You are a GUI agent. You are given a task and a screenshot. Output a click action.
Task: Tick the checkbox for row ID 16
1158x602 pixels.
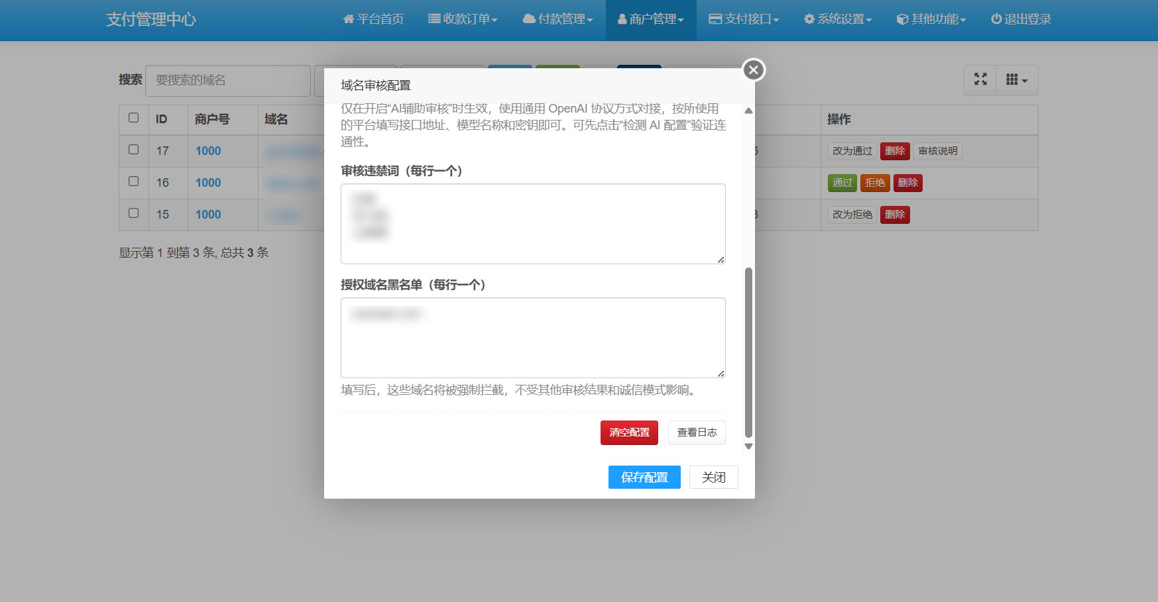coord(133,181)
